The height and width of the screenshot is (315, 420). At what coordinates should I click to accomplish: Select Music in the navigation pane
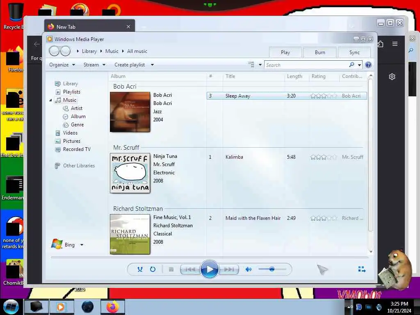click(70, 100)
